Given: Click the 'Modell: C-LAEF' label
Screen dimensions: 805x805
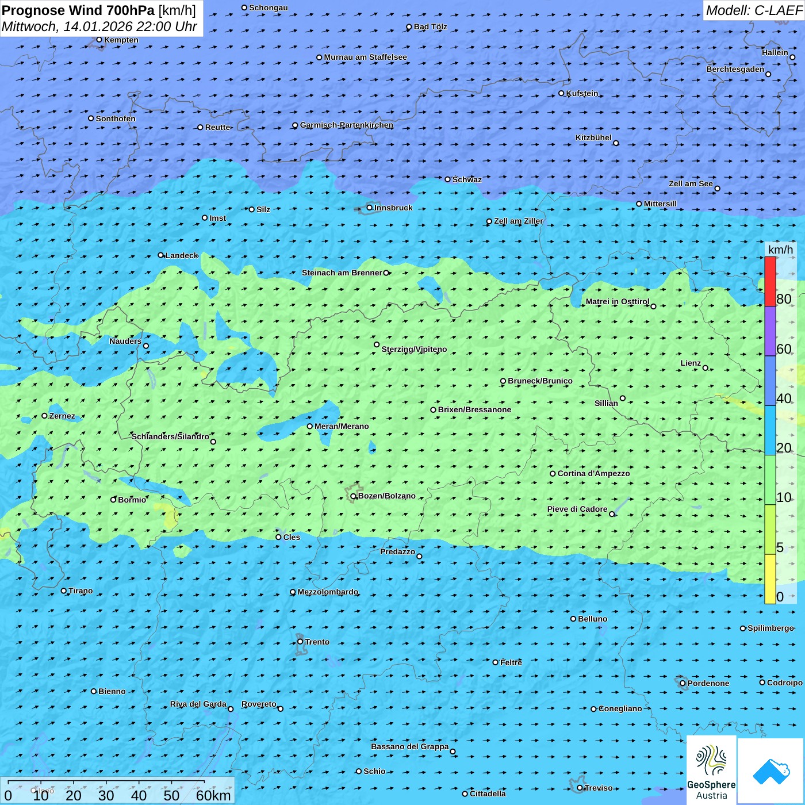Looking at the screenshot, I should (x=753, y=10).
